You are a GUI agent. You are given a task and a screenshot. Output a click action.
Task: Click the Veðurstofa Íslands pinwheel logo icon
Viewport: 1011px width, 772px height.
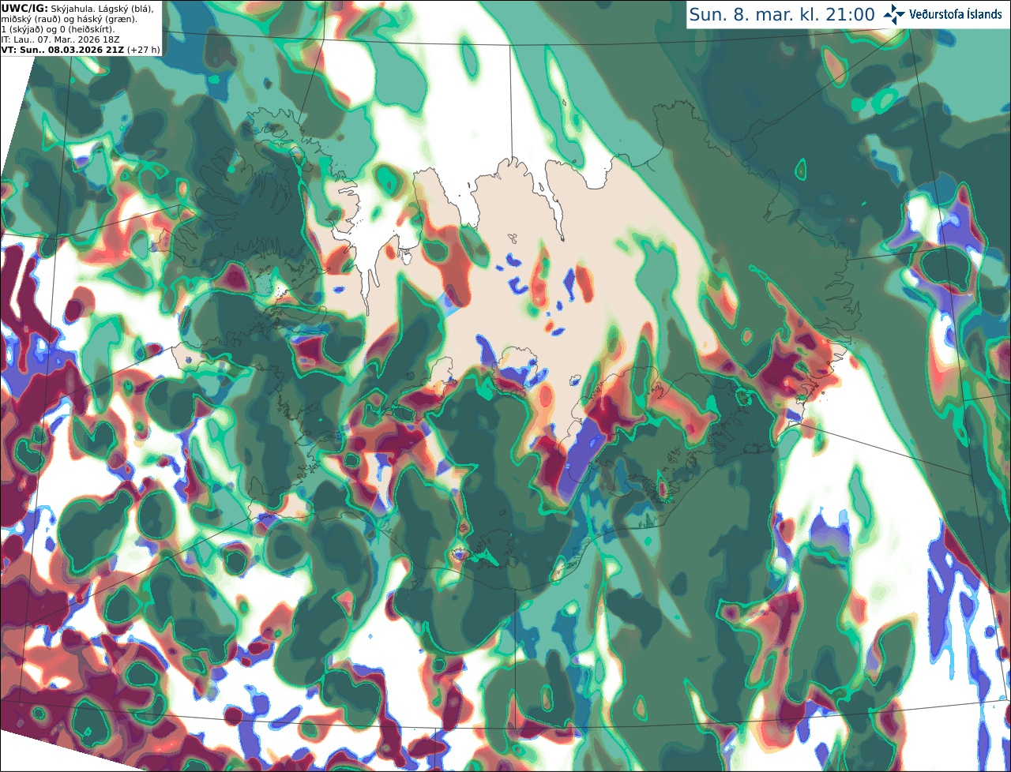(x=894, y=14)
